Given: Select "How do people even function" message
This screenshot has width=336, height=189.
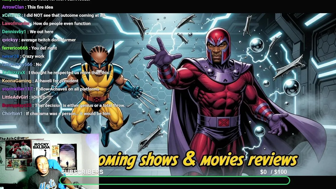Looking at the screenshot, I should pos(62,23).
